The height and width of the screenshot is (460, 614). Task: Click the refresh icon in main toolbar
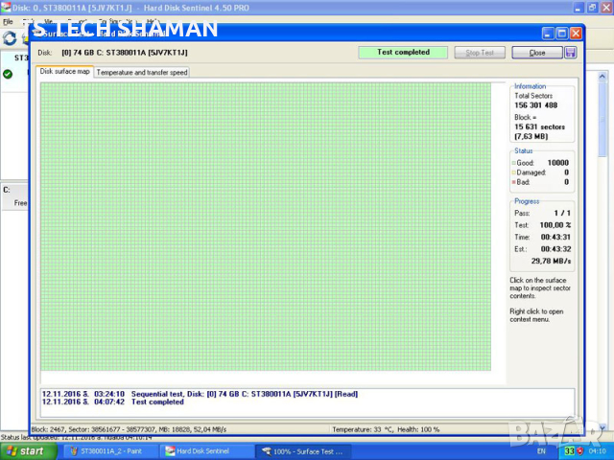coord(11,38)
